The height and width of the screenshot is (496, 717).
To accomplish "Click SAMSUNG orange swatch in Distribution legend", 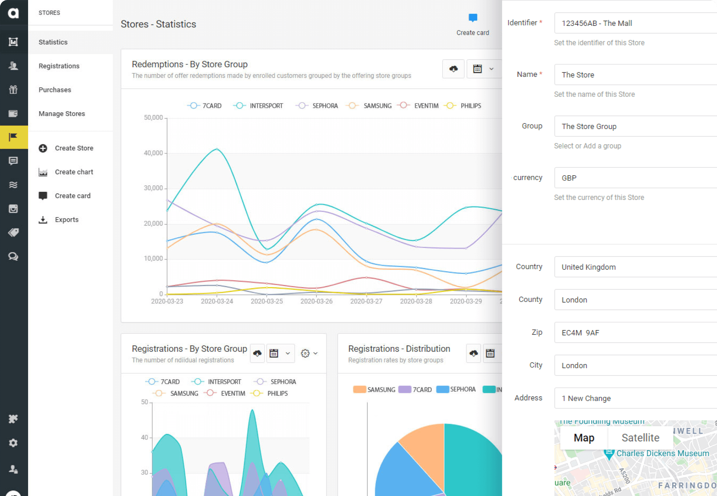I will [359, 390].
